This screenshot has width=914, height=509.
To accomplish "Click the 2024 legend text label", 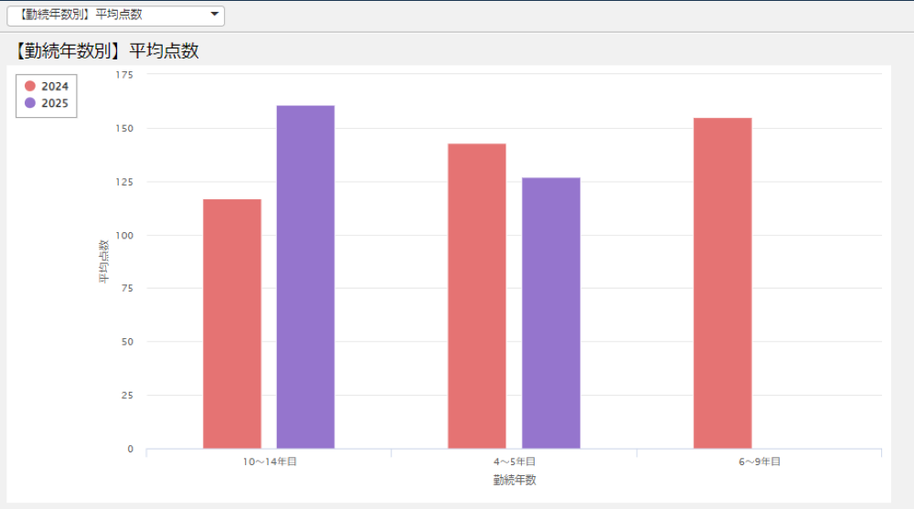I will click(55, 87).
